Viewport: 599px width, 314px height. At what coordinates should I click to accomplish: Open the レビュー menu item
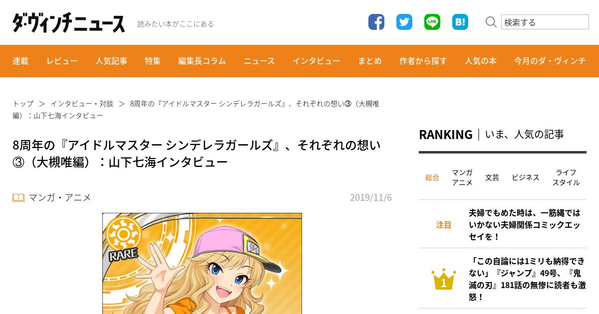point(62,61)
